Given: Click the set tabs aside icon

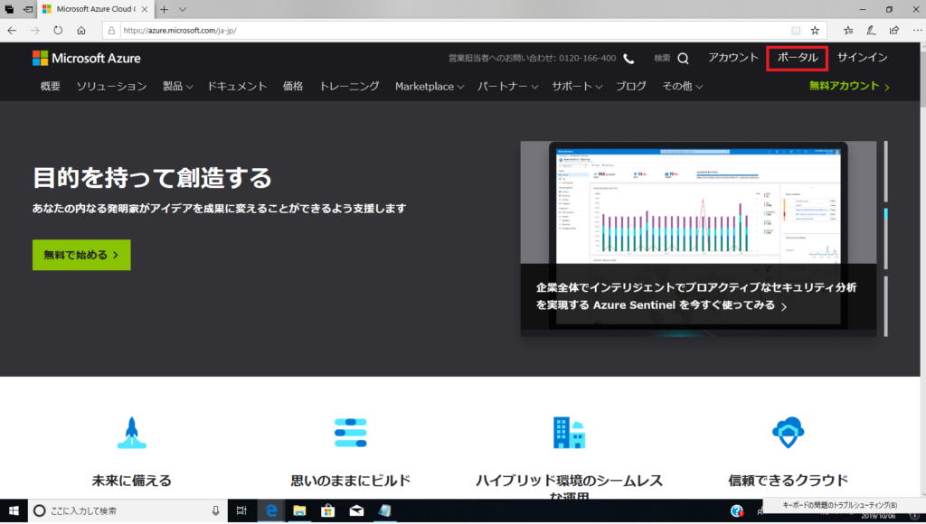Looking at the screenshot, I should click(x=28, y=9).
